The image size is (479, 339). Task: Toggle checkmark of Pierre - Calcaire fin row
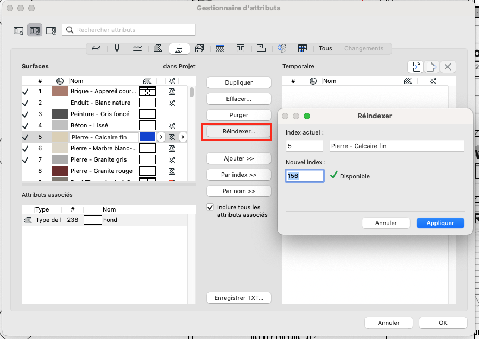click(x=26, y=137)
